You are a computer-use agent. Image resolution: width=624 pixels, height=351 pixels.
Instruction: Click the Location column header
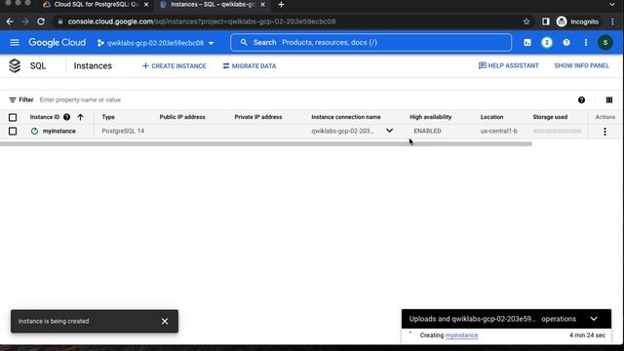pos(491,117)
